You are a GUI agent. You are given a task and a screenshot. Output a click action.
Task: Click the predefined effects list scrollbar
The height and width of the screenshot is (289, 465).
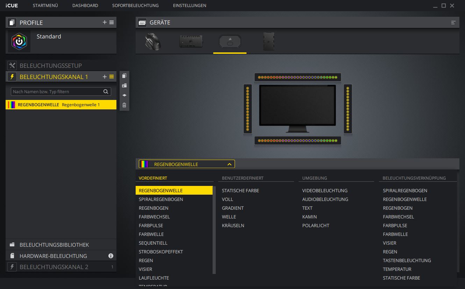tap(214, 230)
